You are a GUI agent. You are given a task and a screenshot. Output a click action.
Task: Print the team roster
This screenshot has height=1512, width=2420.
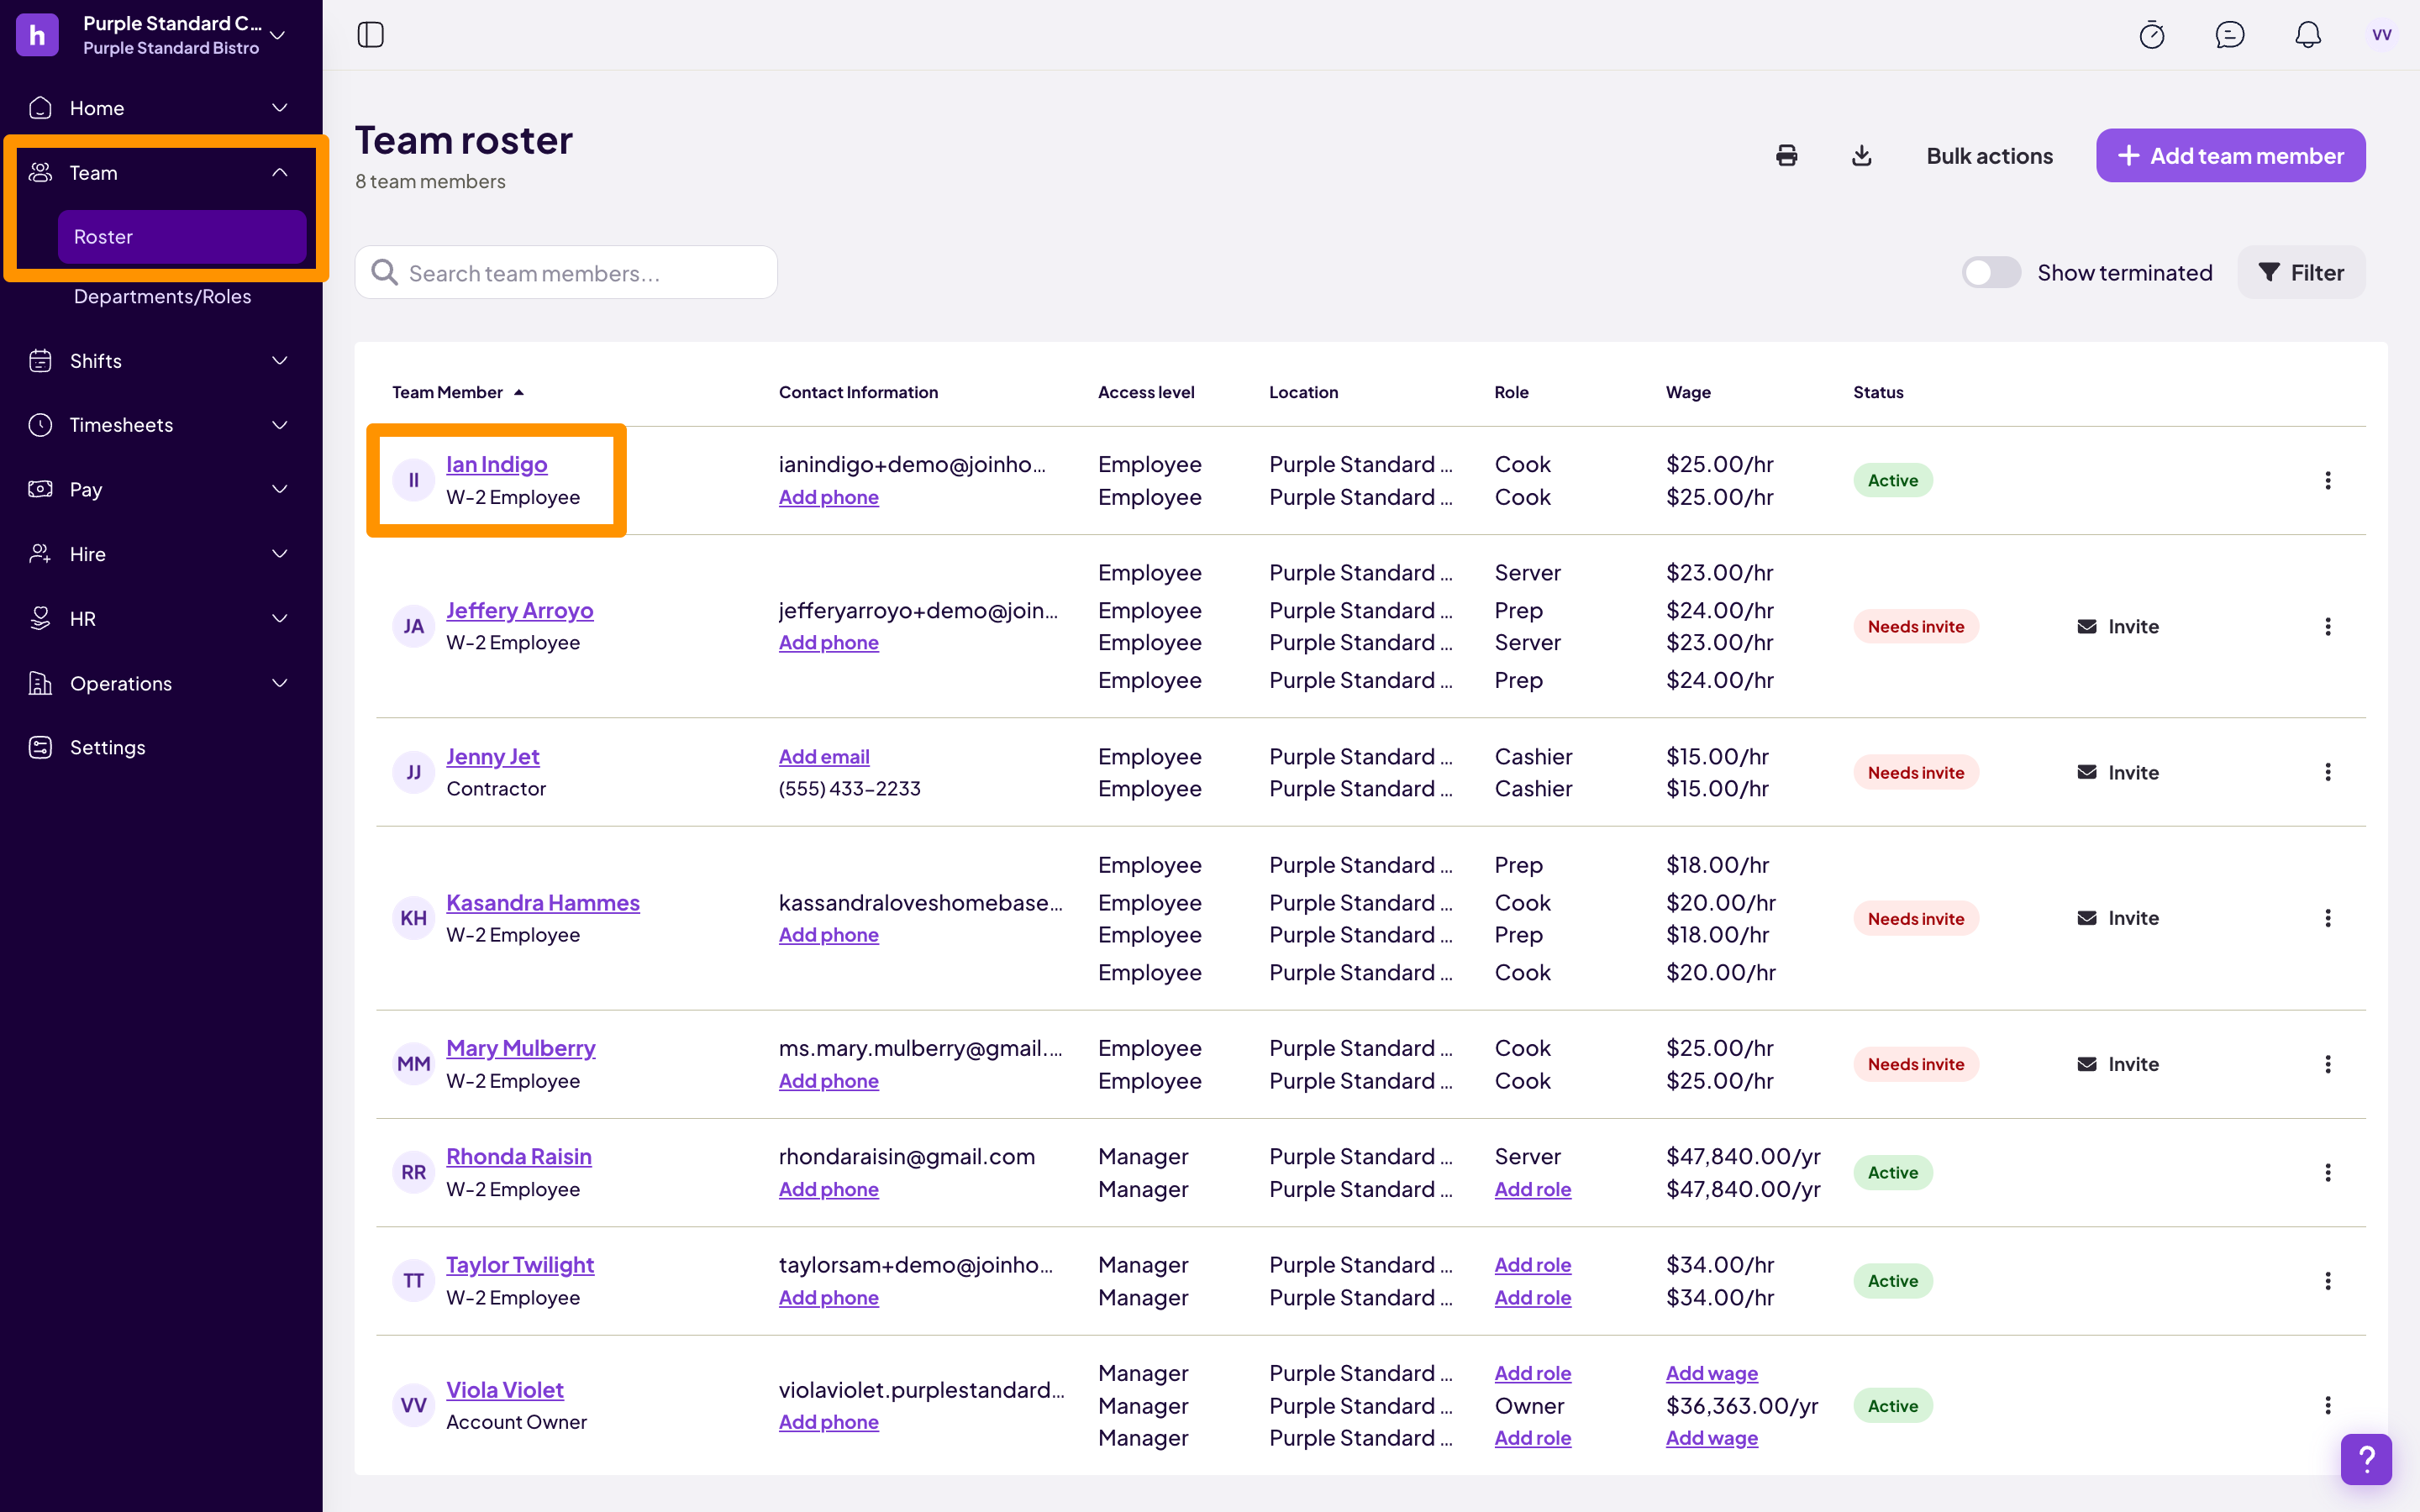[x=1787, y=156]
